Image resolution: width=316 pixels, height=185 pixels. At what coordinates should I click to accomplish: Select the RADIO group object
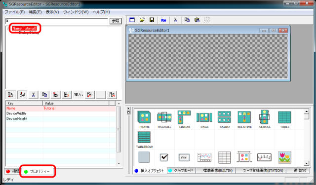(224, 119)
